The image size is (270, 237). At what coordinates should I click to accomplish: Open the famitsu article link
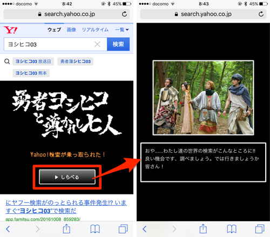[66, 207]
